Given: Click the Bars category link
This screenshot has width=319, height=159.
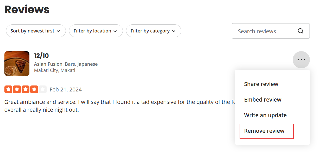Looking at the screenshot, I should 70,64.
